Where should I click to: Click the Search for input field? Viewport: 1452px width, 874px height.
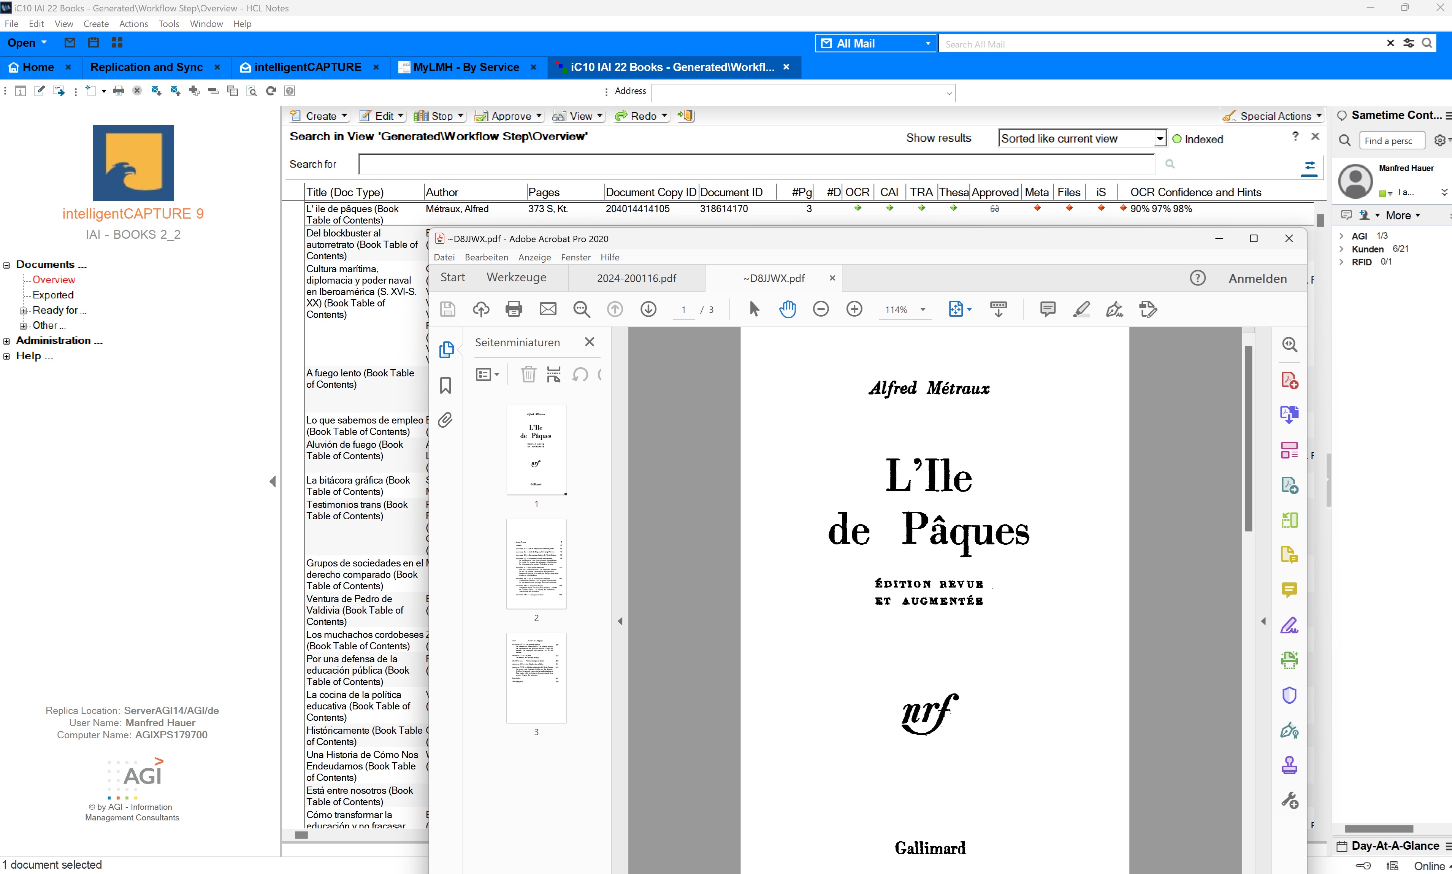click(x=757, y=164)
